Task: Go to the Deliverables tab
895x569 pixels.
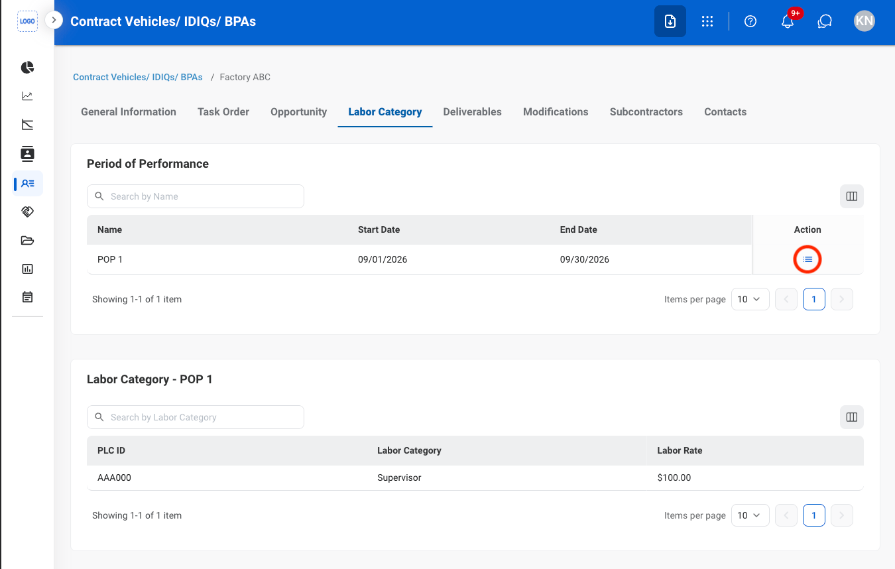Action: click(x=473, y=112)
